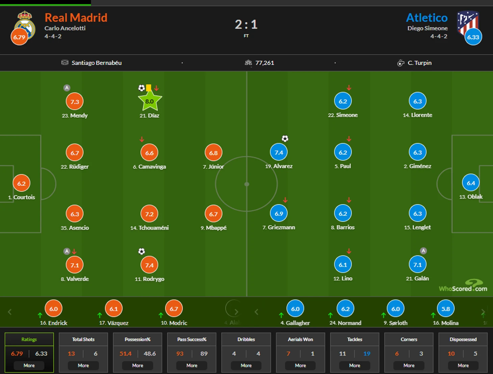Click Courtois's 6.2 rating circle
493x374 pixels.
point(21,183)
